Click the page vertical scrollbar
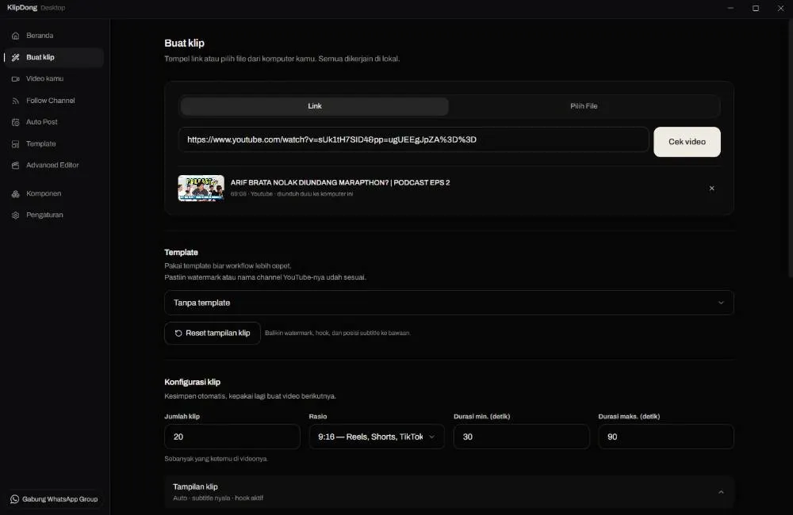The width and height of the screenshot is (793, 515). tap(790, 149)
